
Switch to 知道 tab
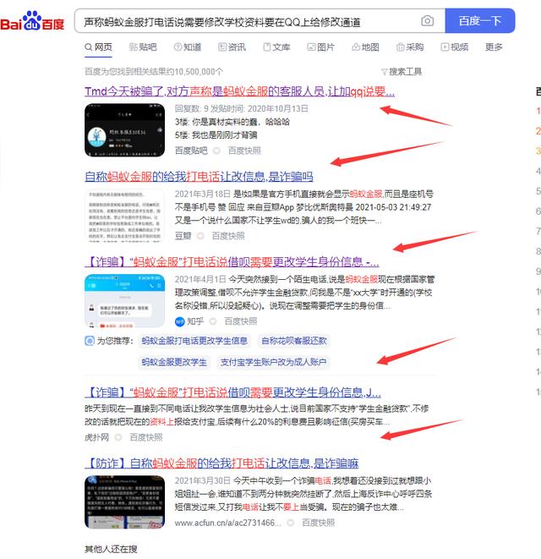pos(188,47)
